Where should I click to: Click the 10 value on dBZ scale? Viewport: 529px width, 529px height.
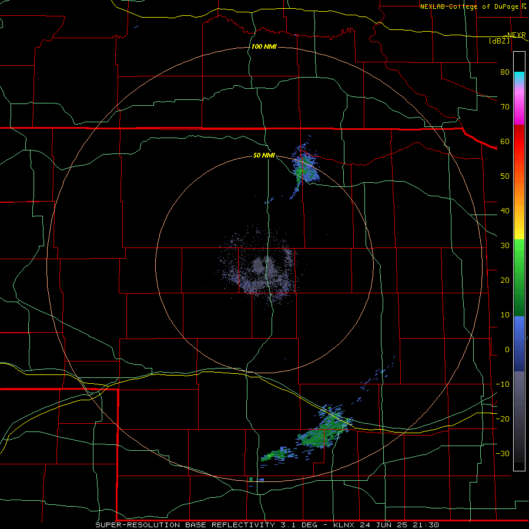pos(505,315)
